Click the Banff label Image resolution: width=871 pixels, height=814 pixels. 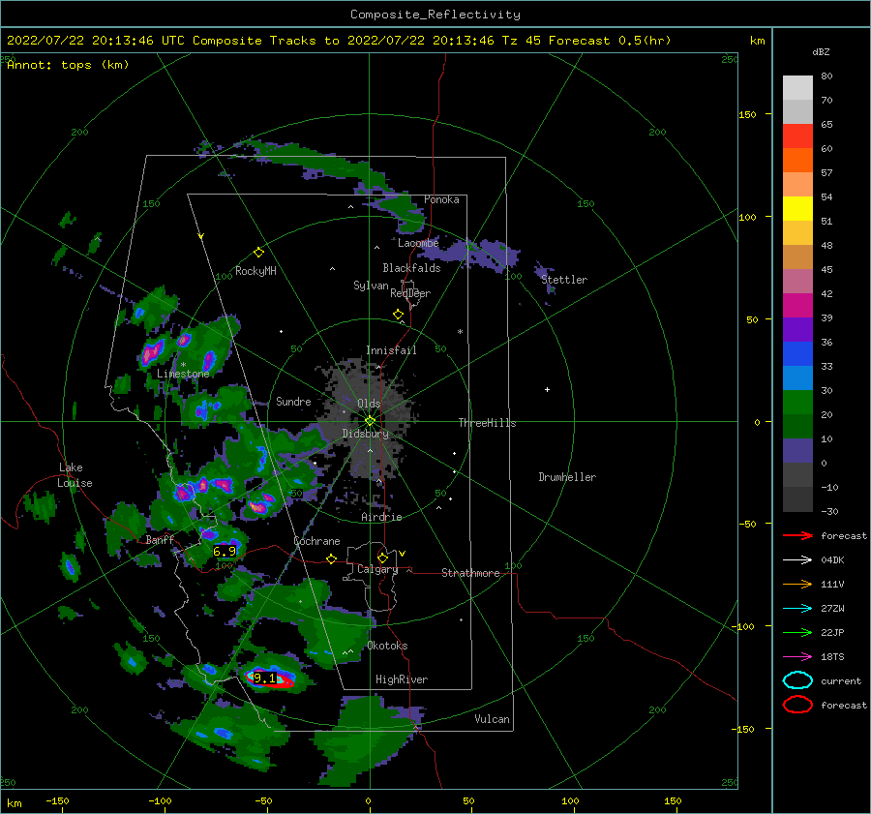click(160, 540)
